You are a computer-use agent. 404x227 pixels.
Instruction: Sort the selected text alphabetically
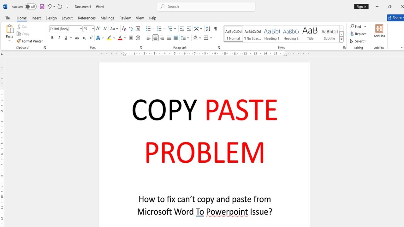[x=208, y=29]
